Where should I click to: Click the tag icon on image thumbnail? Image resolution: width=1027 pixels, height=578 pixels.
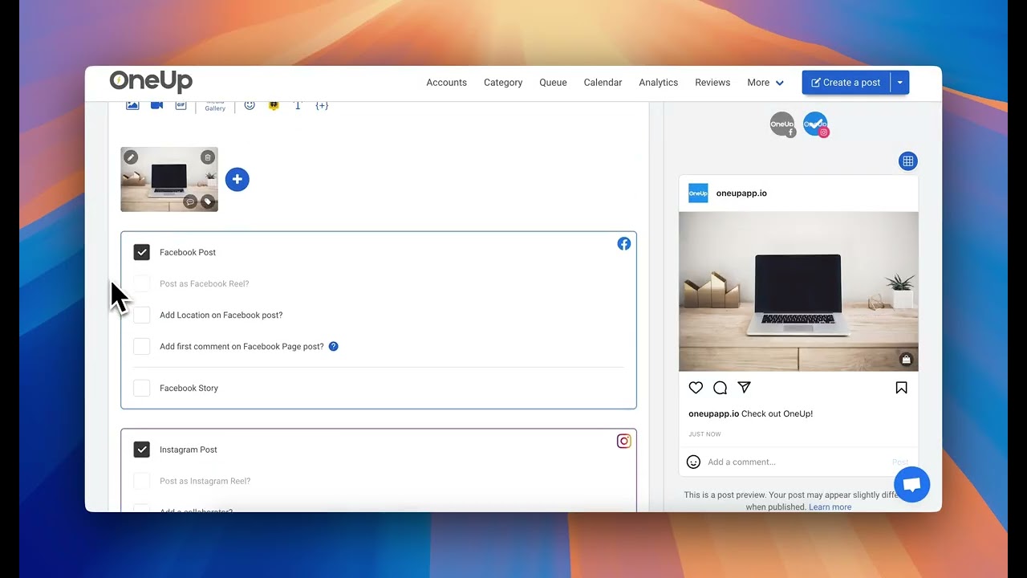pyautogui.click(x=208, y=201)
